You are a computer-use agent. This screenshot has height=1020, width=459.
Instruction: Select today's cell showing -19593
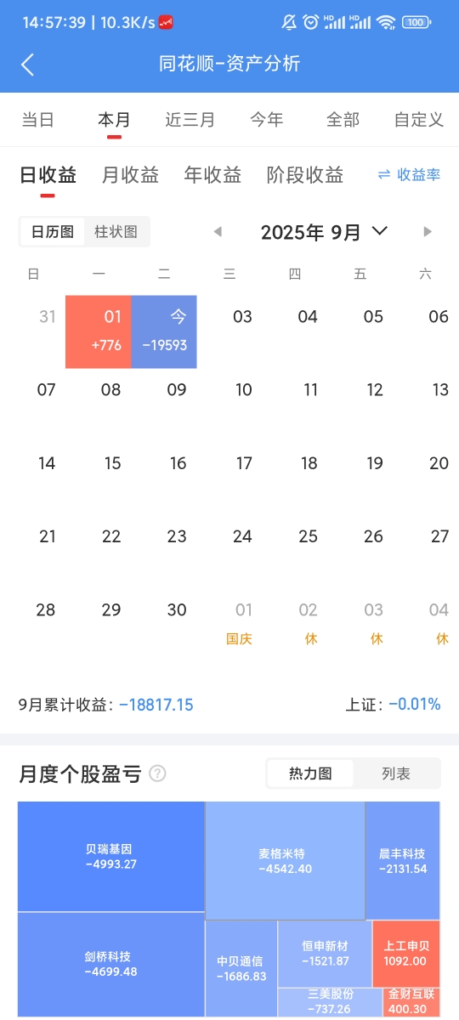click(x=164, y=331)
